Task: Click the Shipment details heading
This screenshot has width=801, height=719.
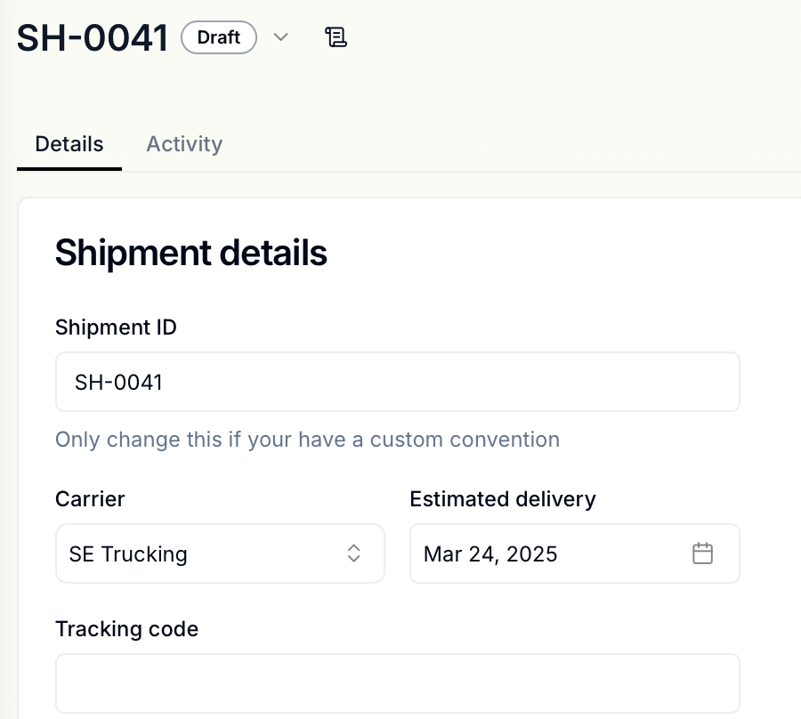Action: tap(191, 253)
